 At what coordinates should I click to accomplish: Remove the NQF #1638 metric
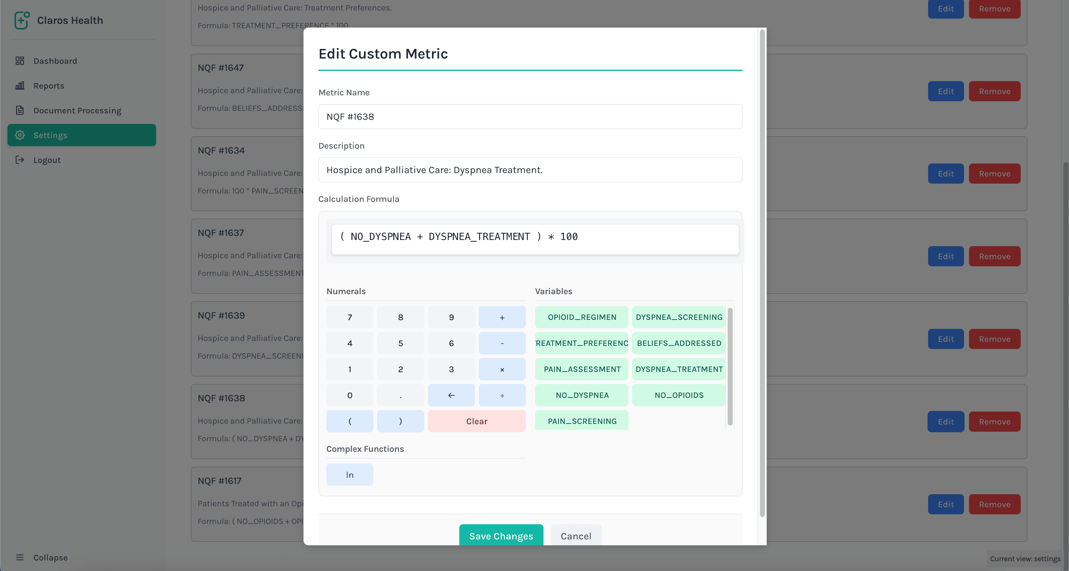pyautogui.click(x=994, y=422)
